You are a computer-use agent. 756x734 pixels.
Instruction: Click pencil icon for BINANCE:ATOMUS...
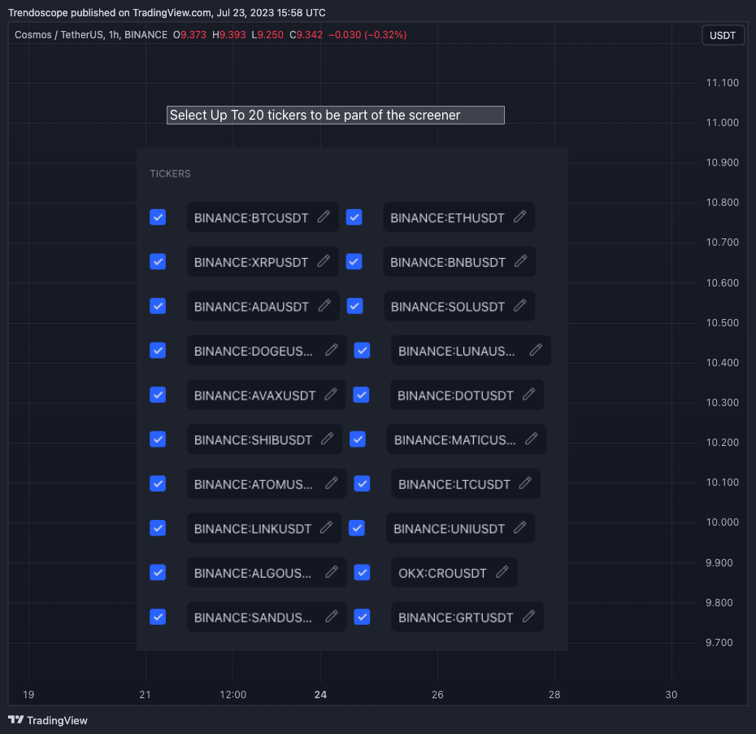331,483
